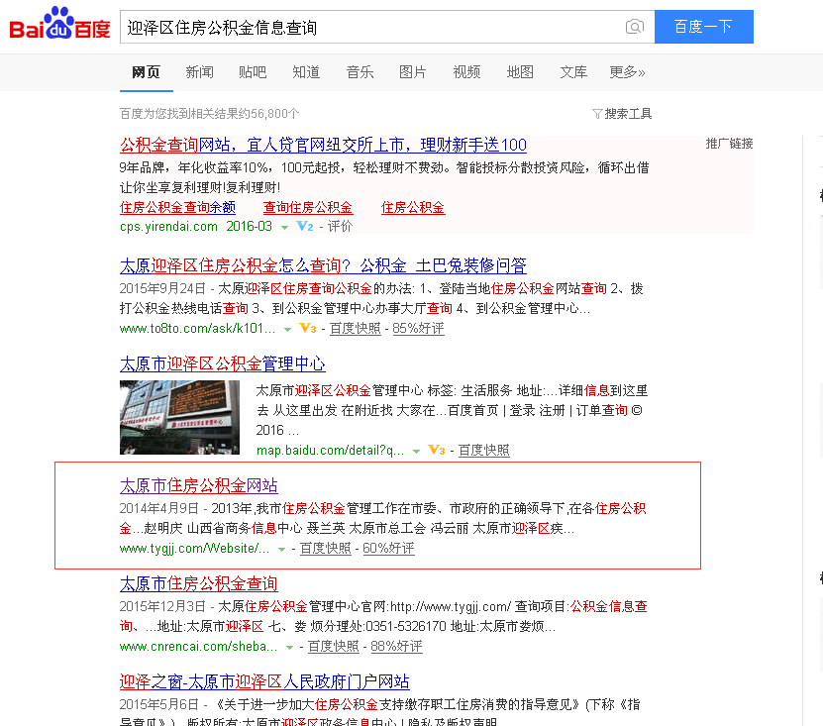
Task: Click 评价 link on yirendai ad
Action: coord(340,226)
